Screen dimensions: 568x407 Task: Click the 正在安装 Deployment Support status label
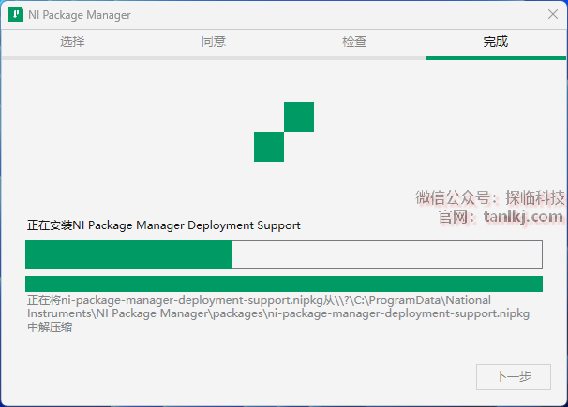(x=164, y=225)
